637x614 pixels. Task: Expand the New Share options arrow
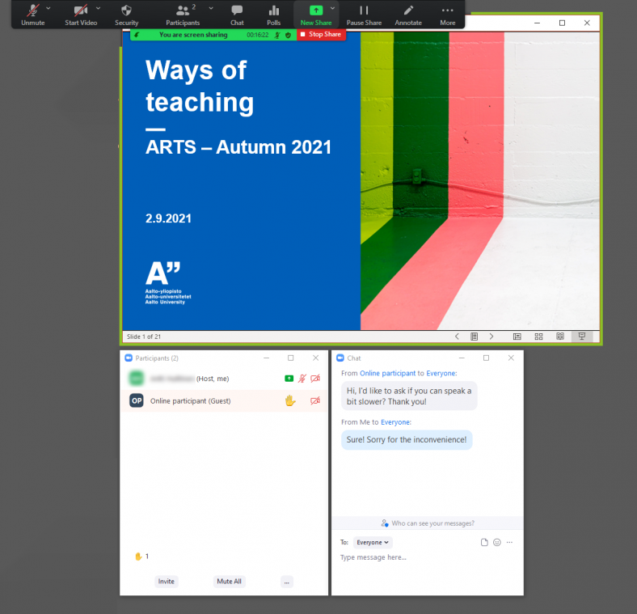332,7
